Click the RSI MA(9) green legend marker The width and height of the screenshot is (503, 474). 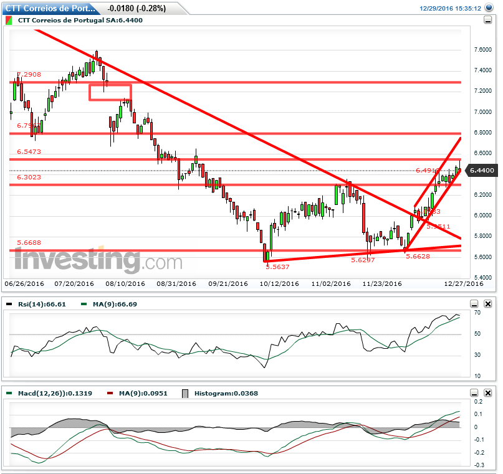click(84, 304)
